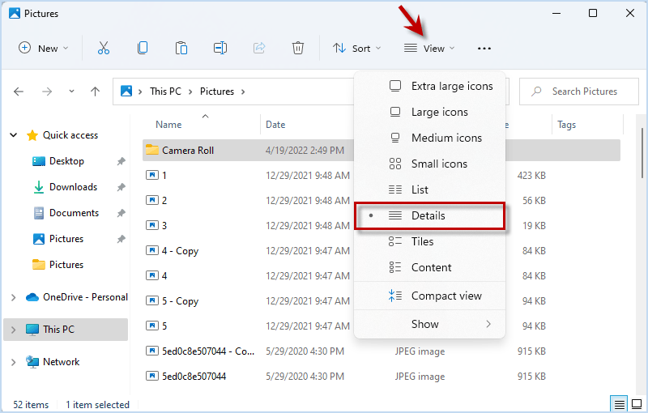Select Details view option

[x=430, y=215]
